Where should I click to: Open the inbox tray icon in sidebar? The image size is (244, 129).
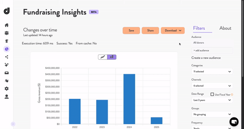[x=6, y=73]
